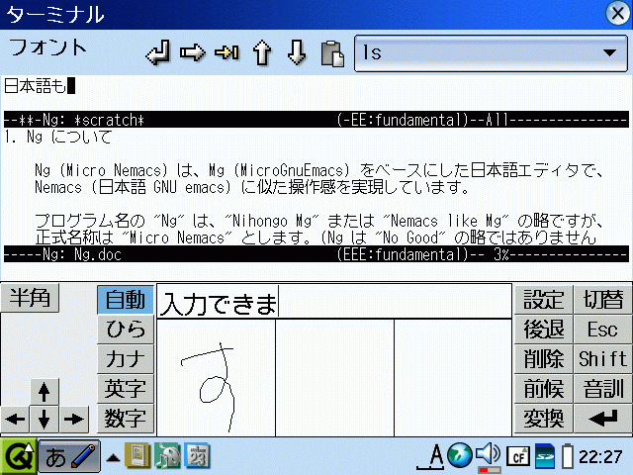The image size is (633, 475).
Task: Click the middle empty handwriting box
Action: [x=334, y=378]
